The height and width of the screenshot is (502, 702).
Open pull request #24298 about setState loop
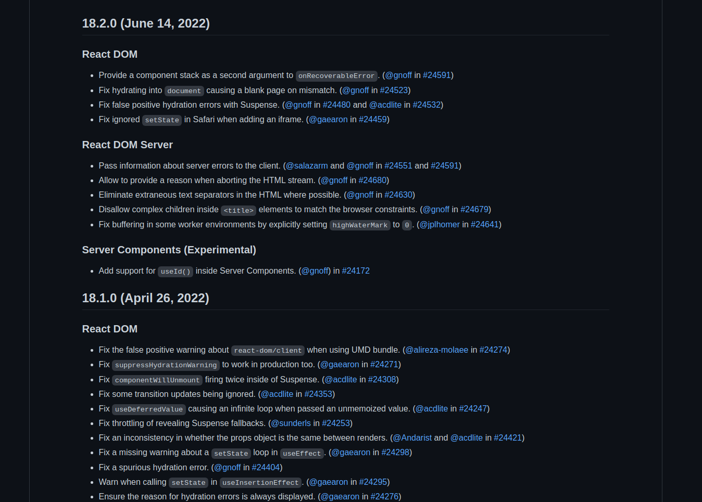click(395, 452)
